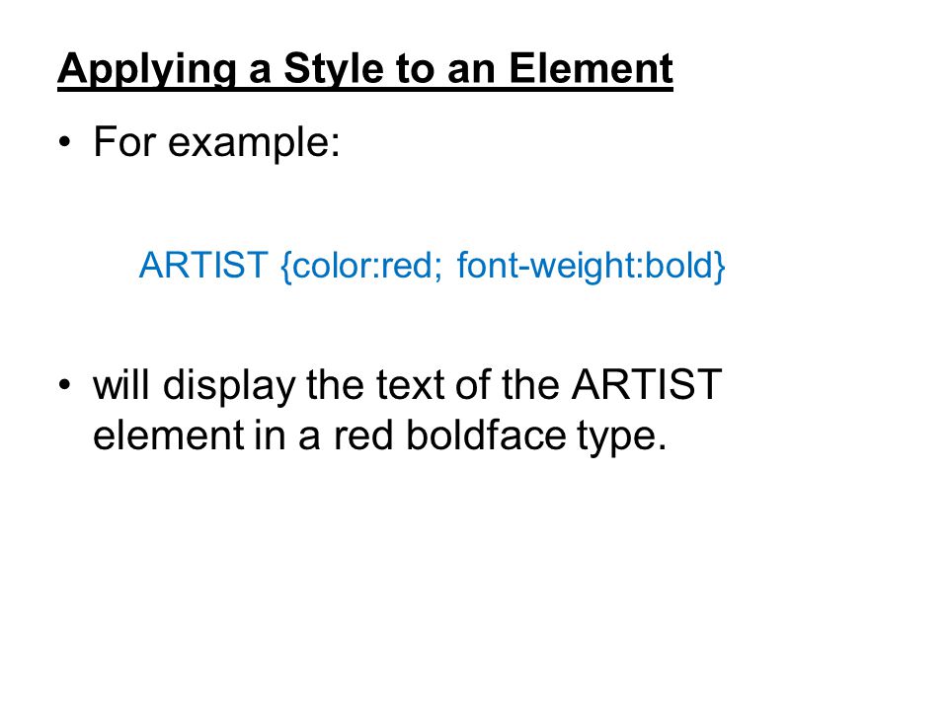Click the words "will display" in second bullet

pyautogui.click(x=195, y=386)
